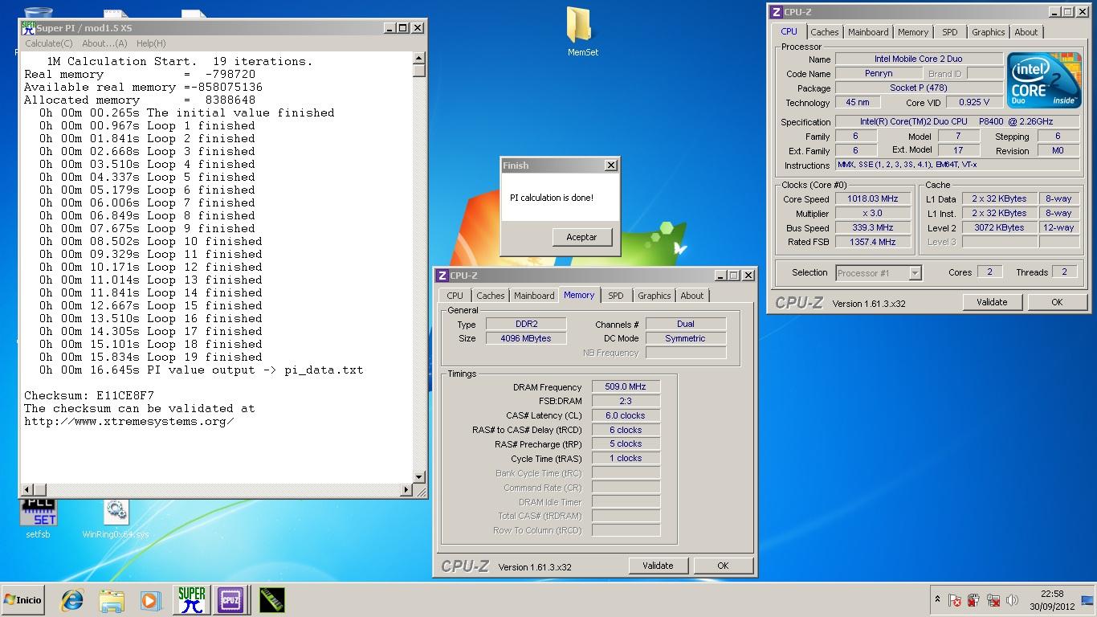The image size is (1097, 617).
Task: Click the Core Speed 1018.03 MHz field
Action: coord(873,198)
